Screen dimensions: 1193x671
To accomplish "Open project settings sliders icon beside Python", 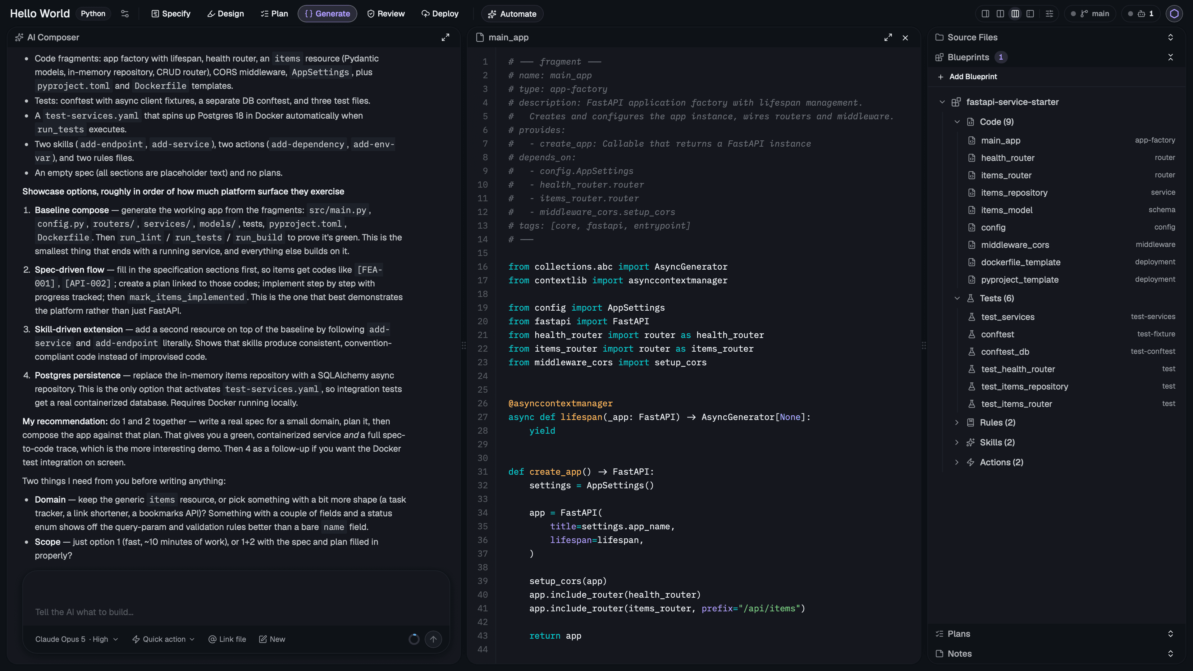I will [x=125, y=13].
